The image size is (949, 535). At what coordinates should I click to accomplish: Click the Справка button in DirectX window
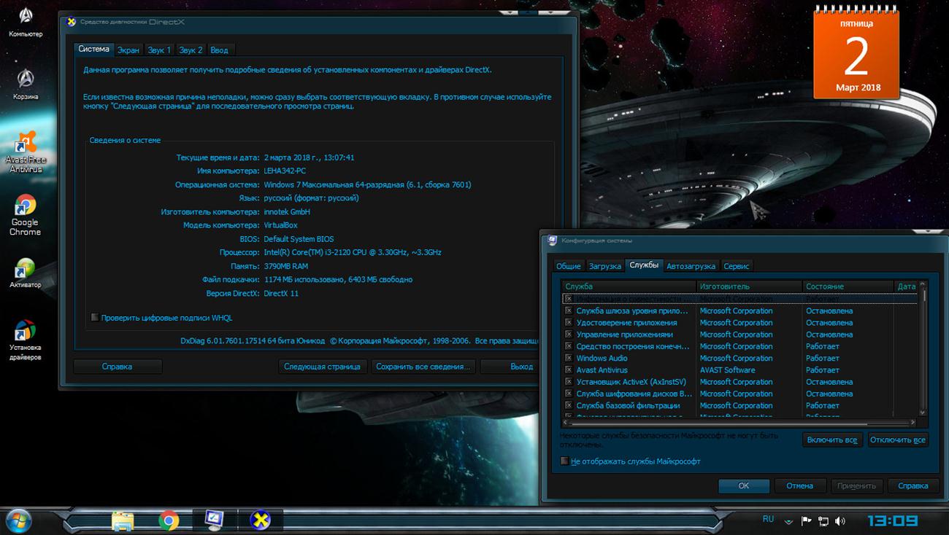117,367
